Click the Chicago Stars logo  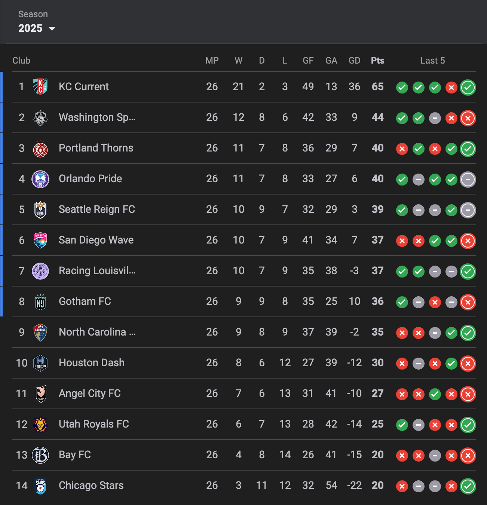point(40,486)
